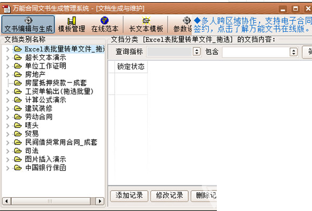Expand the 司法 tree node
312x211 pixels.
(x=7, y=151)
